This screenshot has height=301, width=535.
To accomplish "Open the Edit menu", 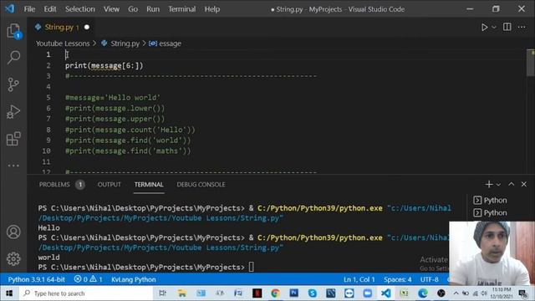I will coord(50,9).
